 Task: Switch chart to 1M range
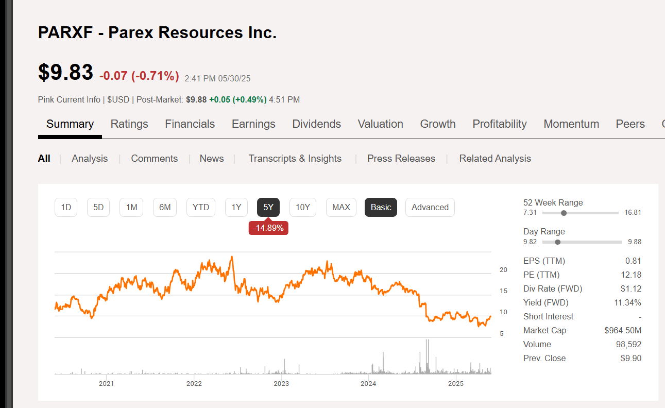pos(131,207)
